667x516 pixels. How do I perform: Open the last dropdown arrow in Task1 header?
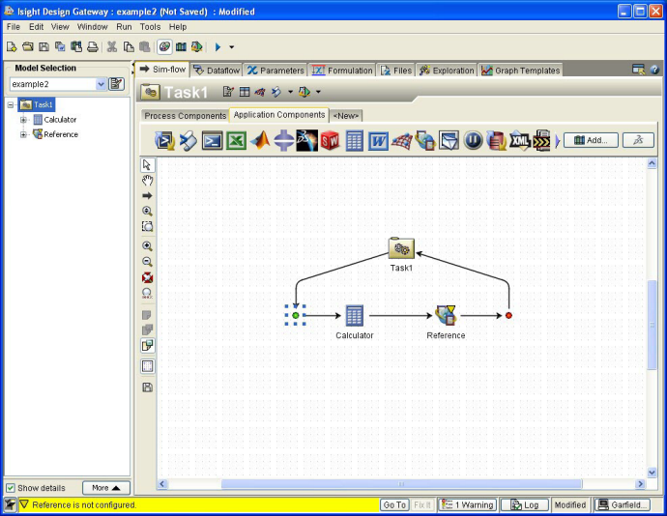point(318,92)
